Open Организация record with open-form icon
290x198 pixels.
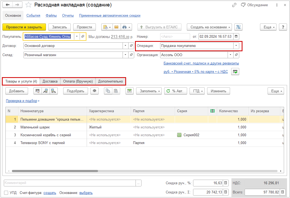[236, 55]
